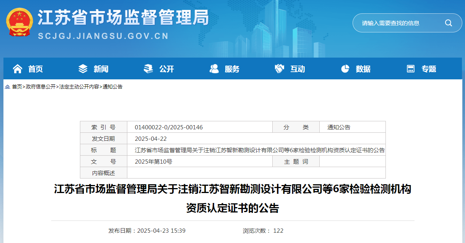Screen dimensions: 465x243
Task: Open the 公开 navigation menu item
Action: (x=167, y=69)
